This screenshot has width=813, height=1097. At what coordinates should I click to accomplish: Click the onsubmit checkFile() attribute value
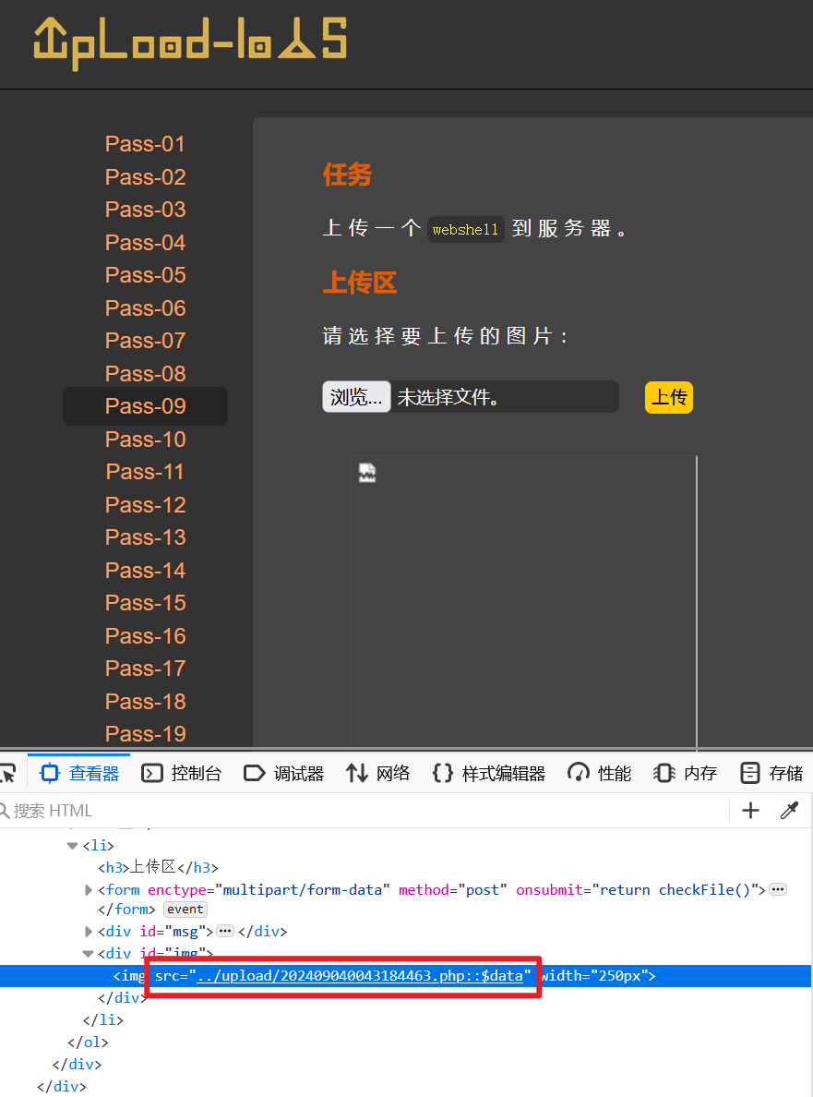coord(676,890)
